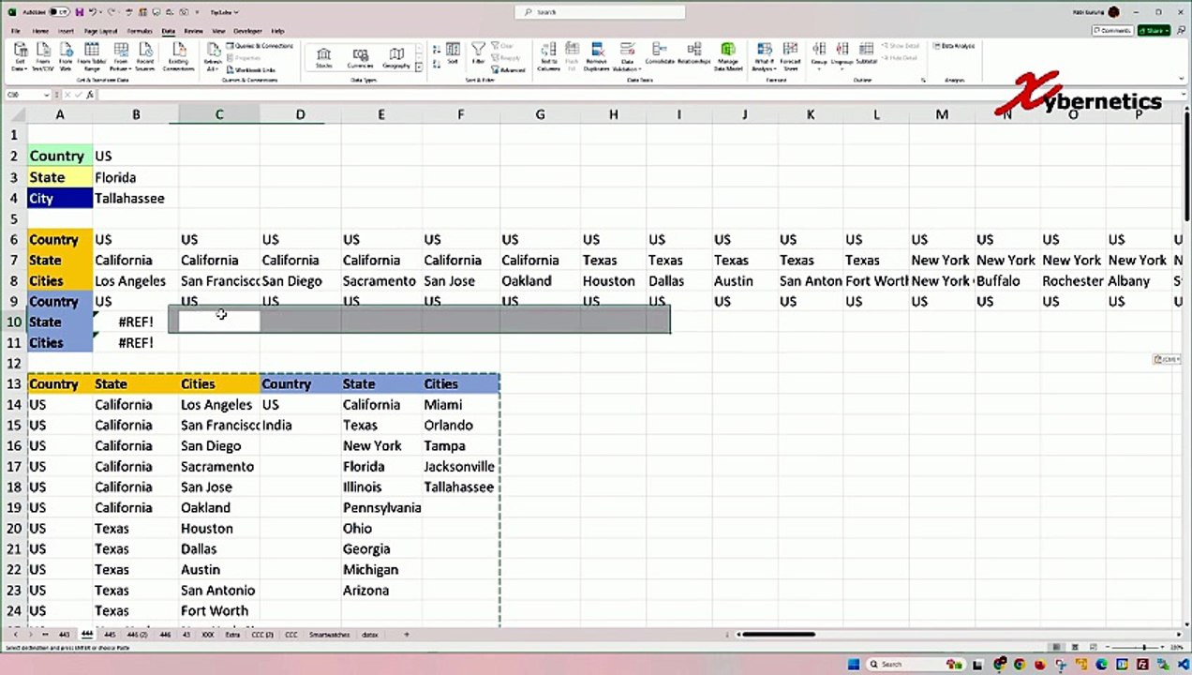The height and width of the screenshot is (675, 1192).
Task: Adjust the zoom slider
Action: (x=1142, y=647)
